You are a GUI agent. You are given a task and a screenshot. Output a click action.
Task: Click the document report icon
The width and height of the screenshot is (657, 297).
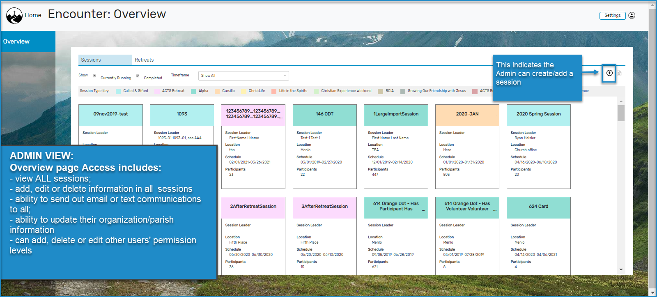[619, 74]
